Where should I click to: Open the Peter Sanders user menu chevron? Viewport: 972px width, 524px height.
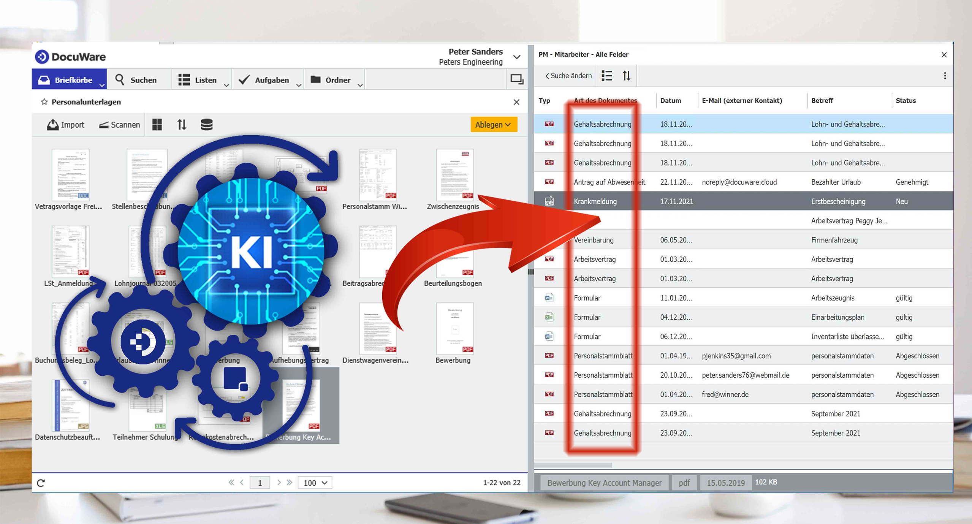tap(517, 57)
